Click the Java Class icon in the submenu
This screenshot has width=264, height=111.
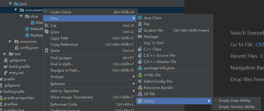(x=140, y=18)
